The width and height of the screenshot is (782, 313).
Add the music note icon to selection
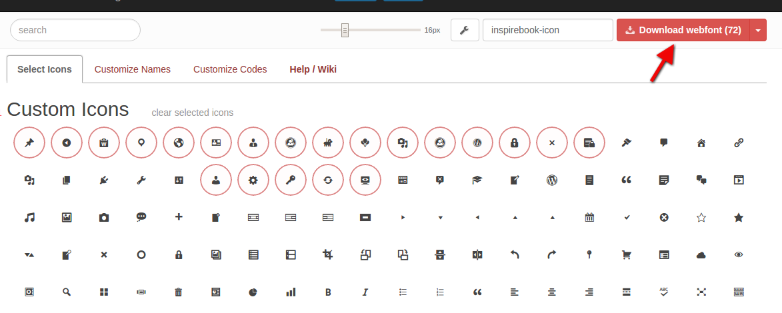pos(29,217)
